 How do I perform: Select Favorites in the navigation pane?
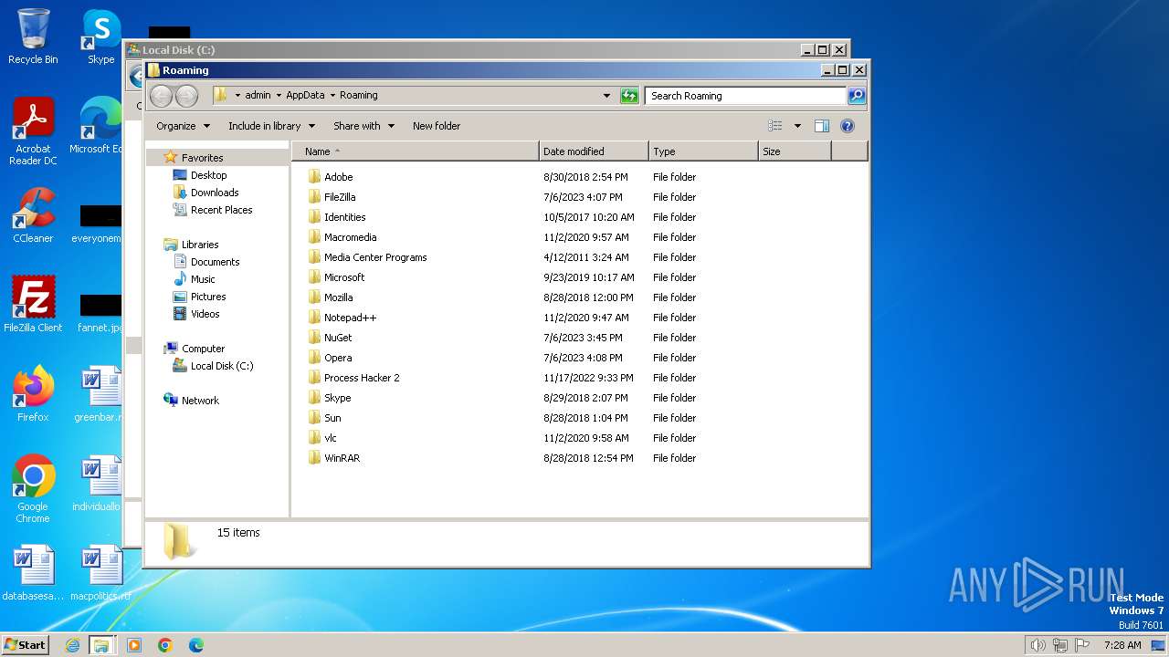pyautogui.click(x=202, y=158)
